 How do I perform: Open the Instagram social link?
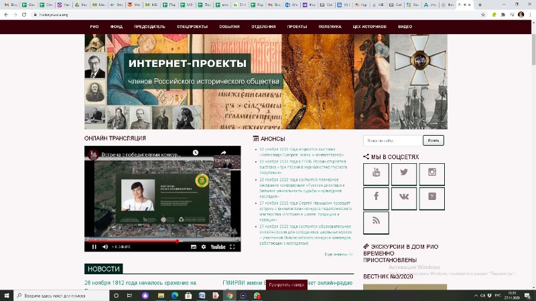click(432, 174)
